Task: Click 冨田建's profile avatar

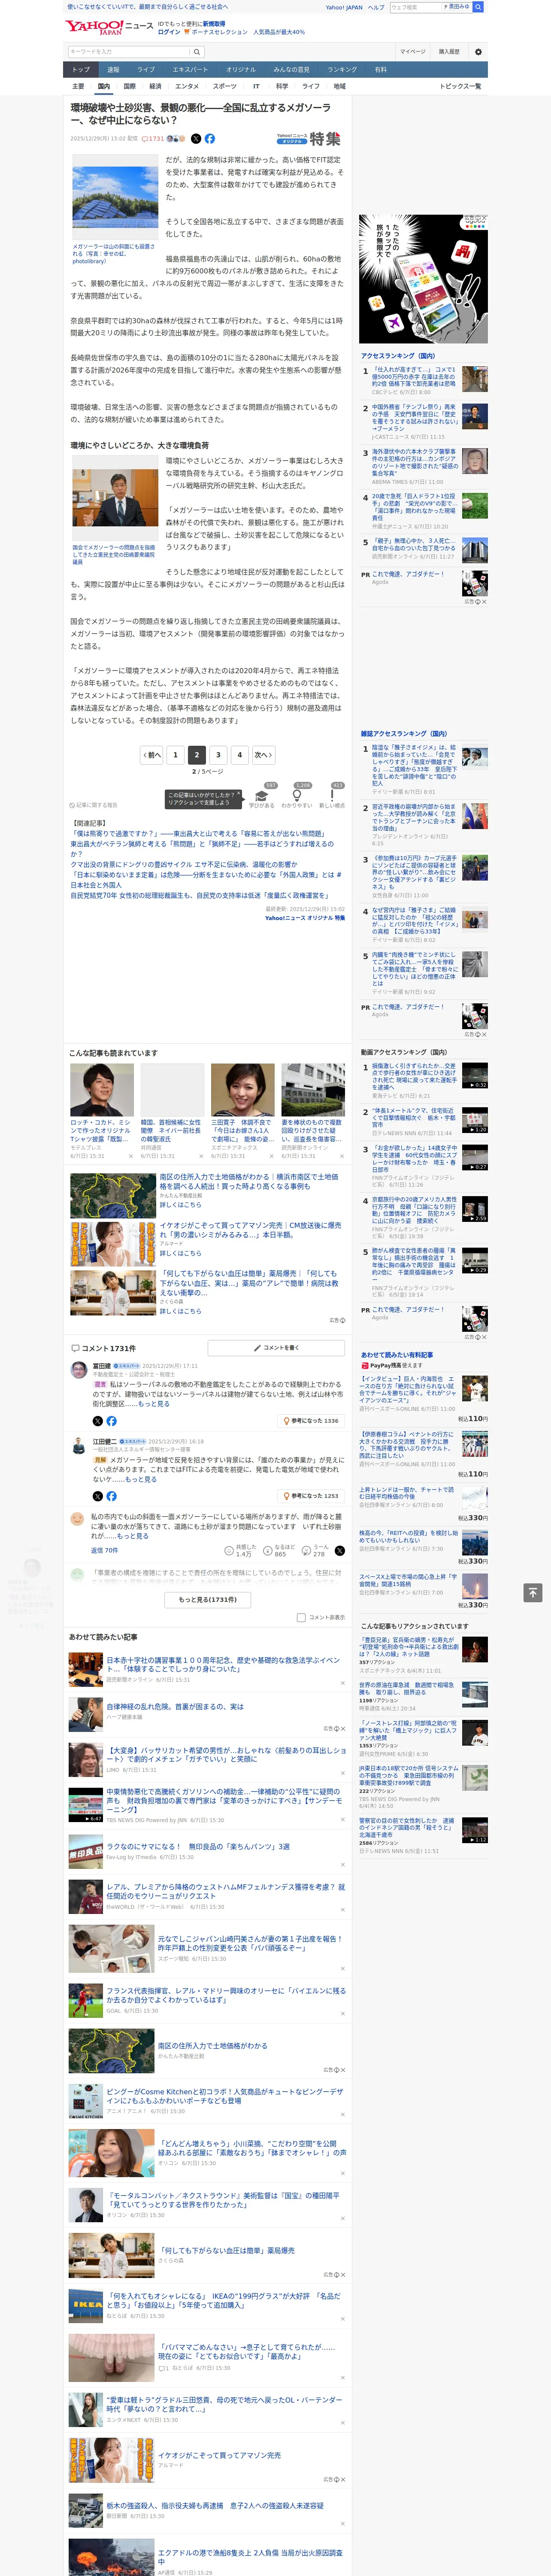Action: click(78, 1369)
